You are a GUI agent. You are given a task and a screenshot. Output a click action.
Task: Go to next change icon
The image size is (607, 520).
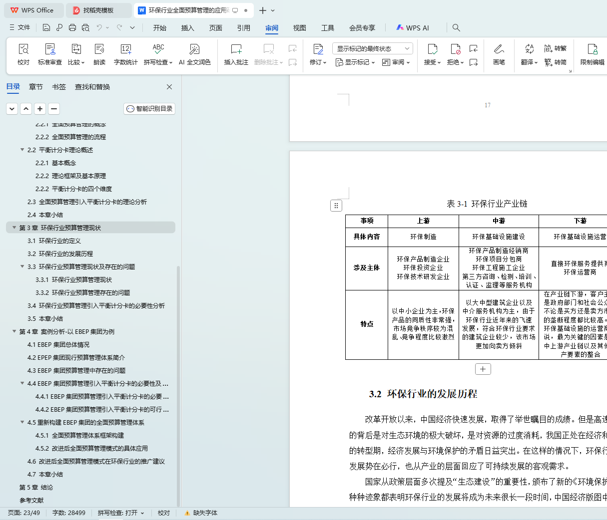474,62
